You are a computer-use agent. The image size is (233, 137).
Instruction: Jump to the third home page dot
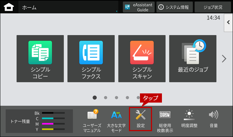pyautogui.click(x=116, y=98)
